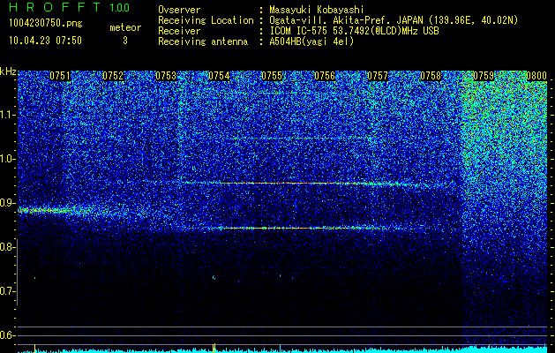Click the 0756 time marker
The width and height of the screenshot is (555, 353).
(325, 76)
